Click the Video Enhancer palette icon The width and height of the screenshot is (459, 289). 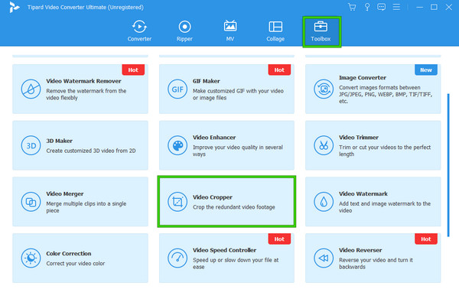click(x=177, y=145)
